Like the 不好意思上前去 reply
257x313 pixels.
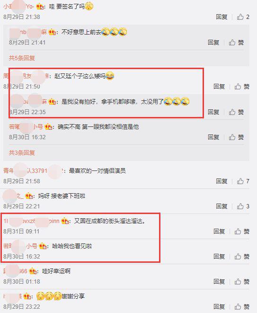[236, 42]
